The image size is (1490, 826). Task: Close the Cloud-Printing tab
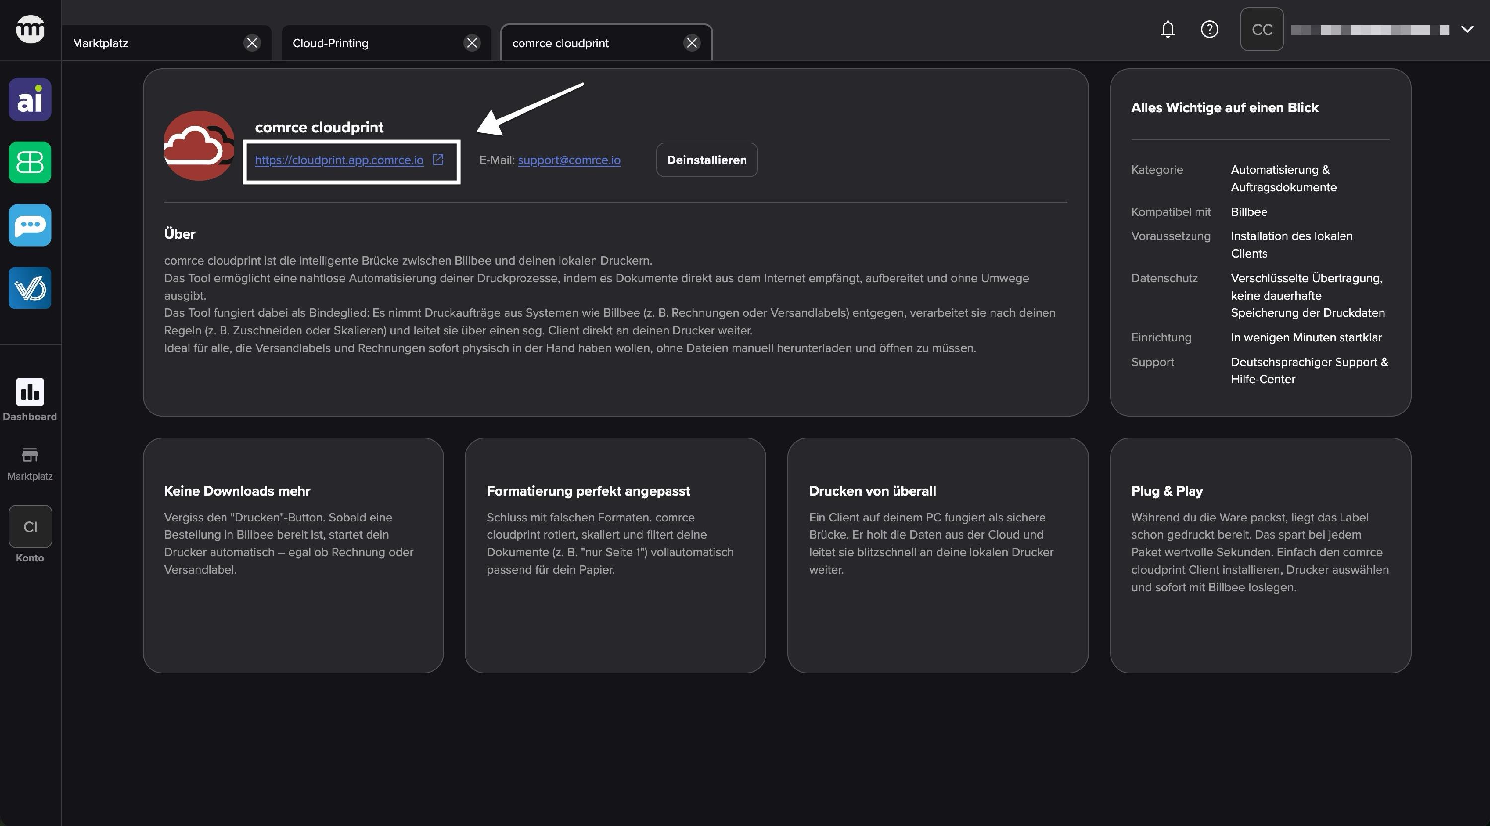click(x=472, y=43)
